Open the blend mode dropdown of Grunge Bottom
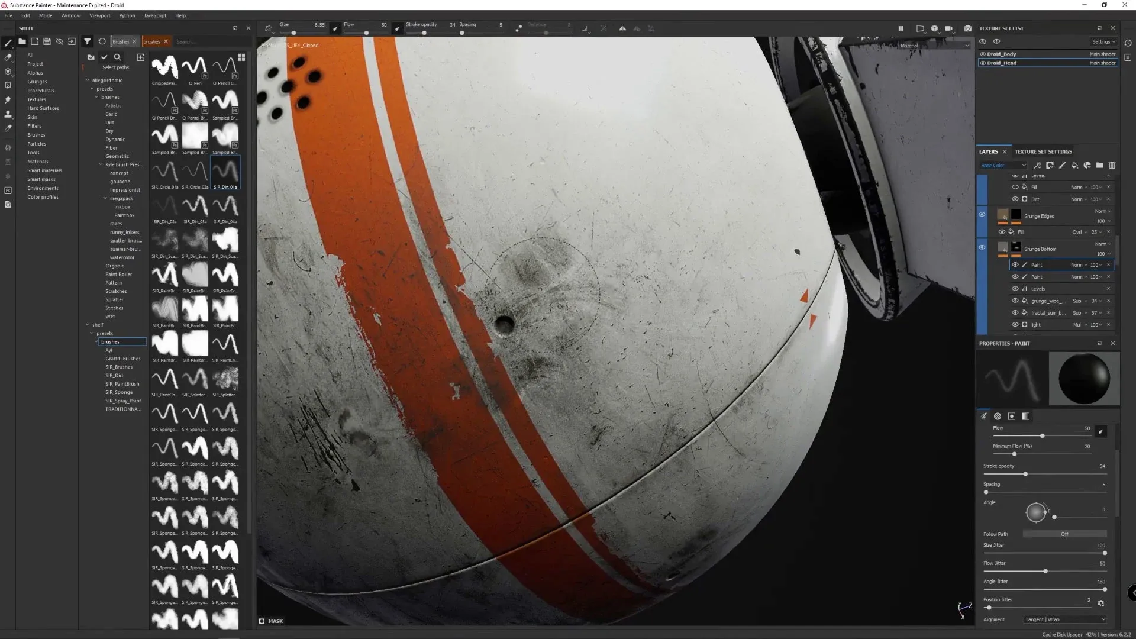Viewport: 1136px width, 639px height. point(1103,244)
